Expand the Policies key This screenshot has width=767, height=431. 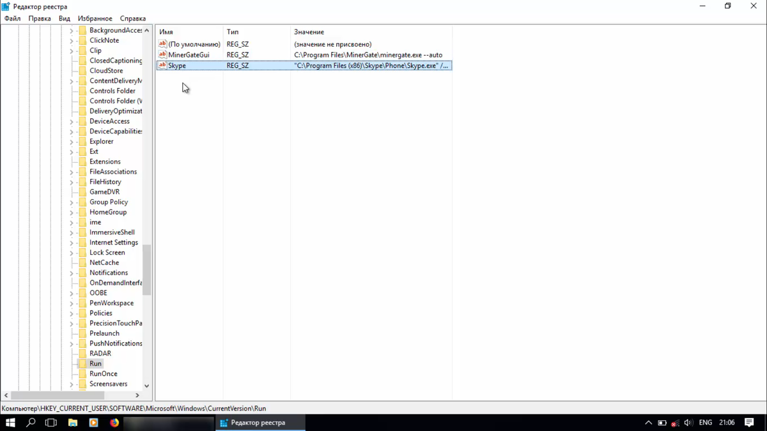[72, 313]
